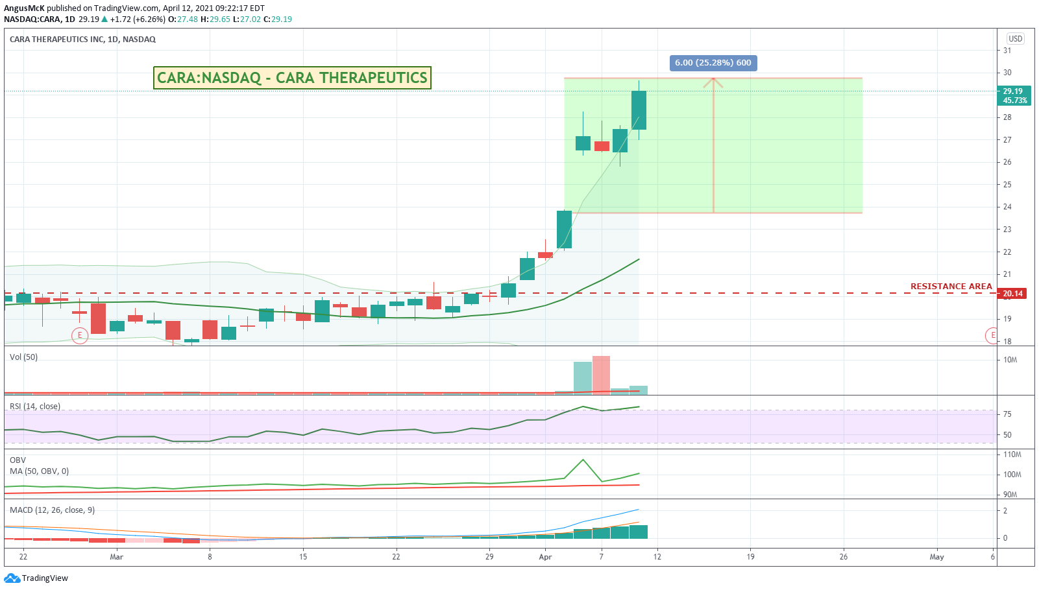Click the OBV indicator label
The height and width of the screenshot is (590, 1039).
pos(18,460)
